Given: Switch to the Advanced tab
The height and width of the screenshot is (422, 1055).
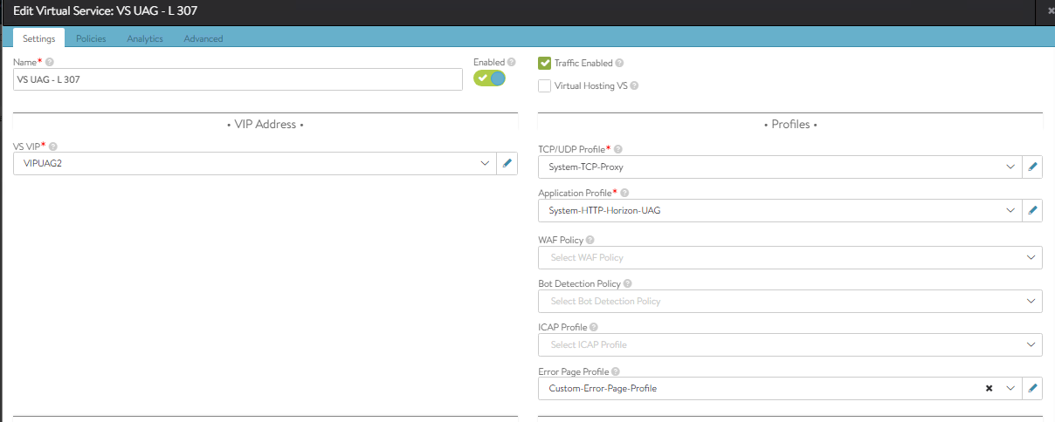Looking at the screenshot, I should click(x=203, y=38).
